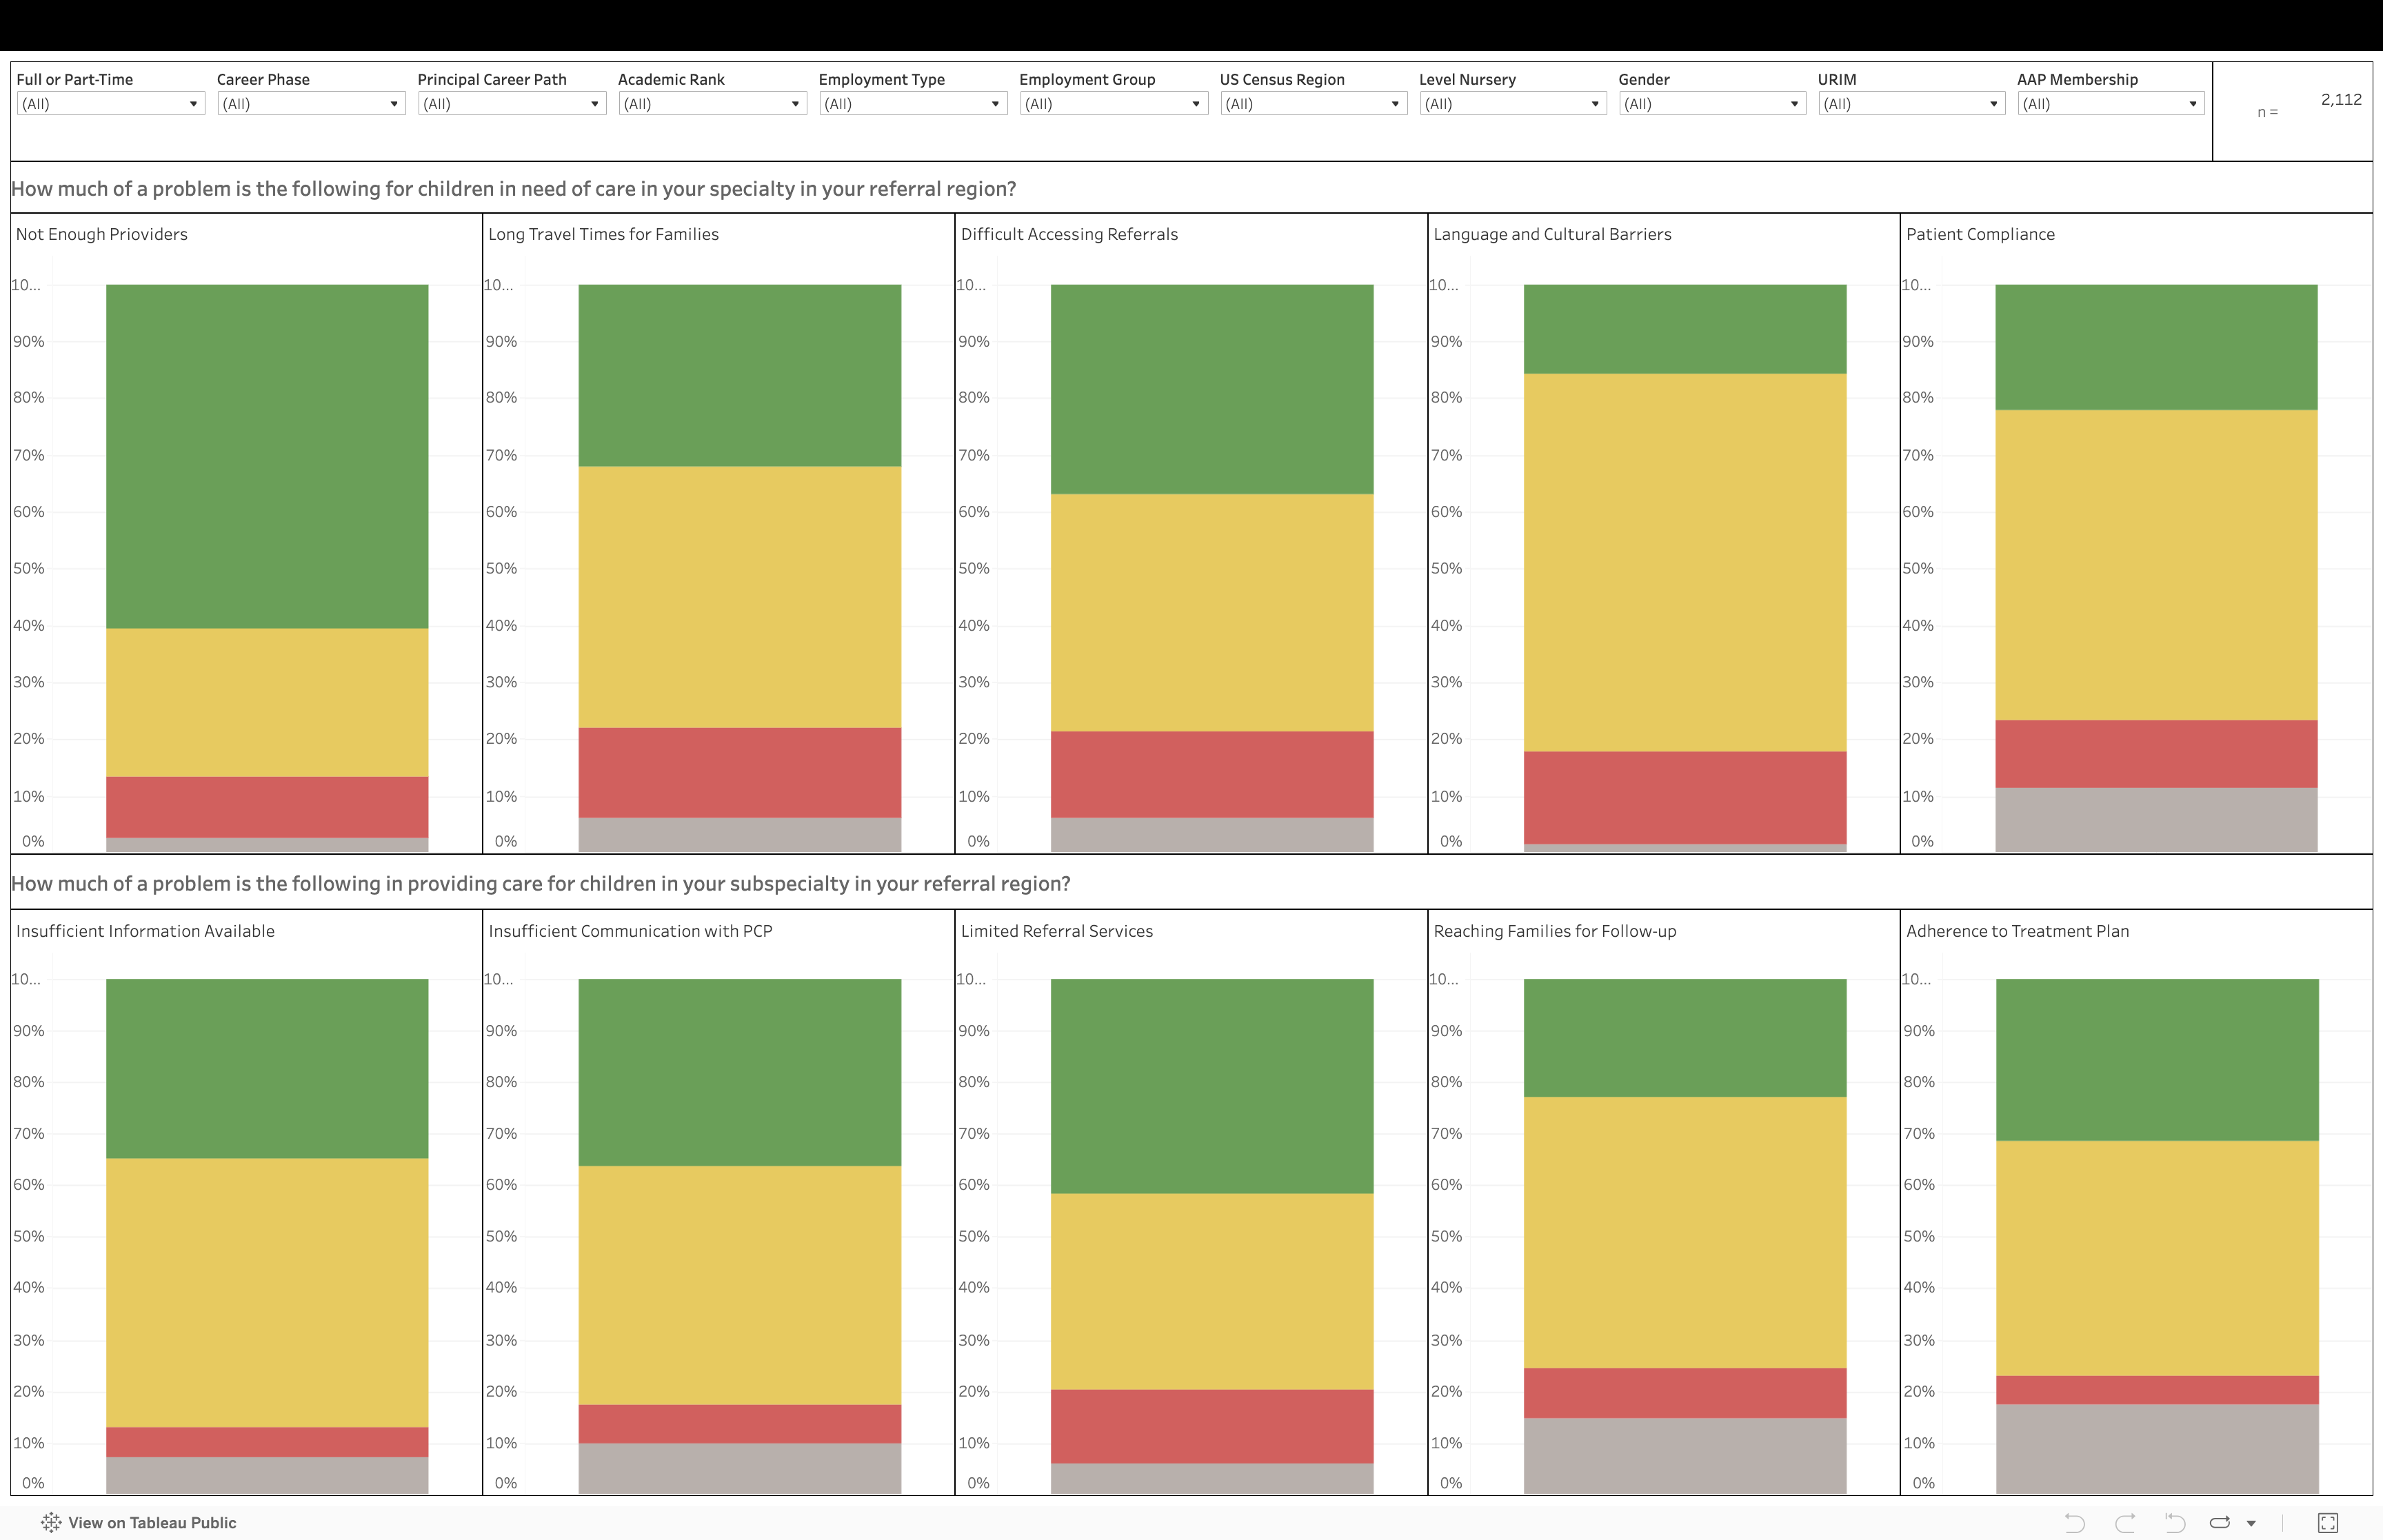Expand the Principal Career Path filter
This screenshot has width=2383, height=1540.
pyautogui.click(x=511, y=104)
